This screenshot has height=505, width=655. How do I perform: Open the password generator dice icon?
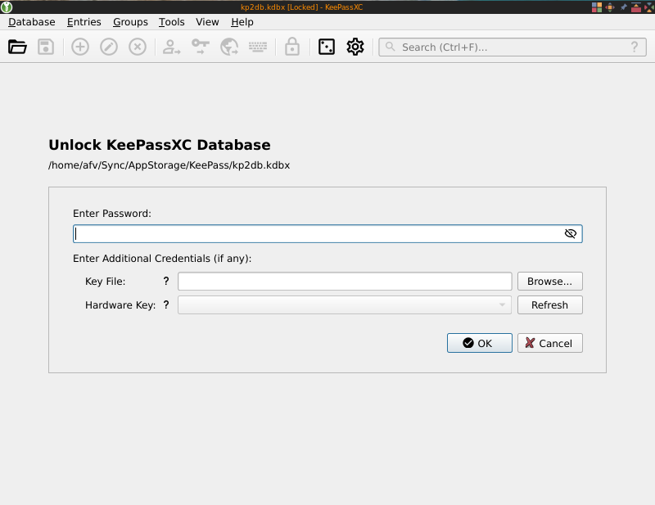point(326,47)
